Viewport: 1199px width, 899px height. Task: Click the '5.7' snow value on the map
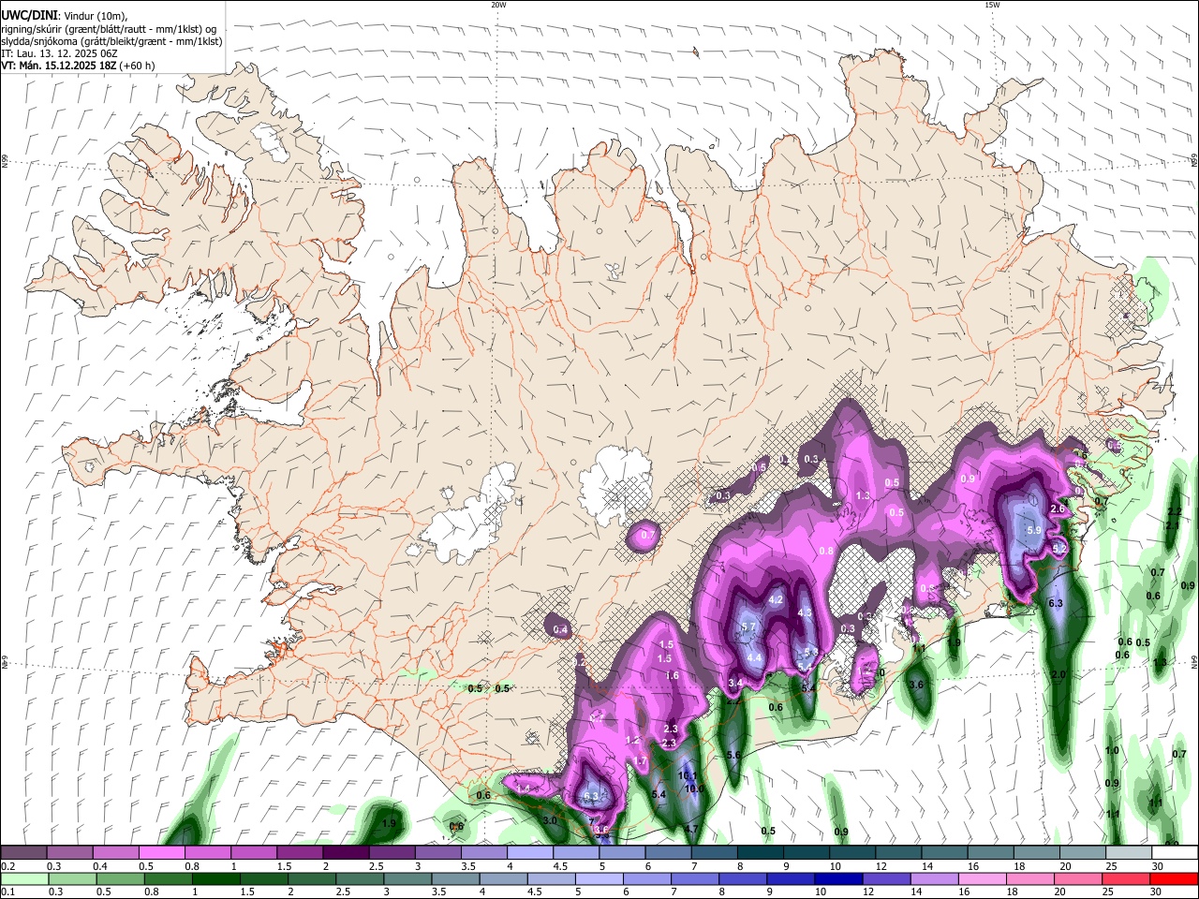click(x=748, y=627)
